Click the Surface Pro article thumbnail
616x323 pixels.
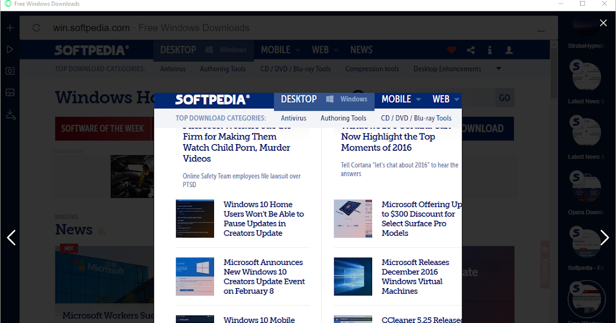(353, 219)
